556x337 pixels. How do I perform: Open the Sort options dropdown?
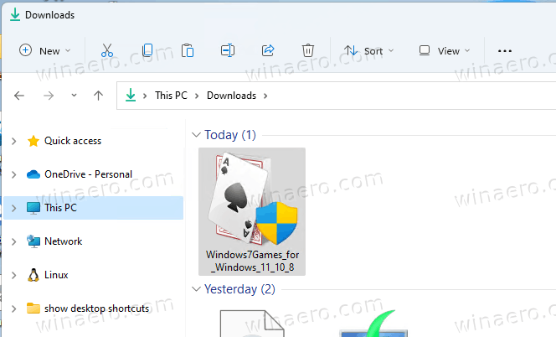click(x=368, y=51)
